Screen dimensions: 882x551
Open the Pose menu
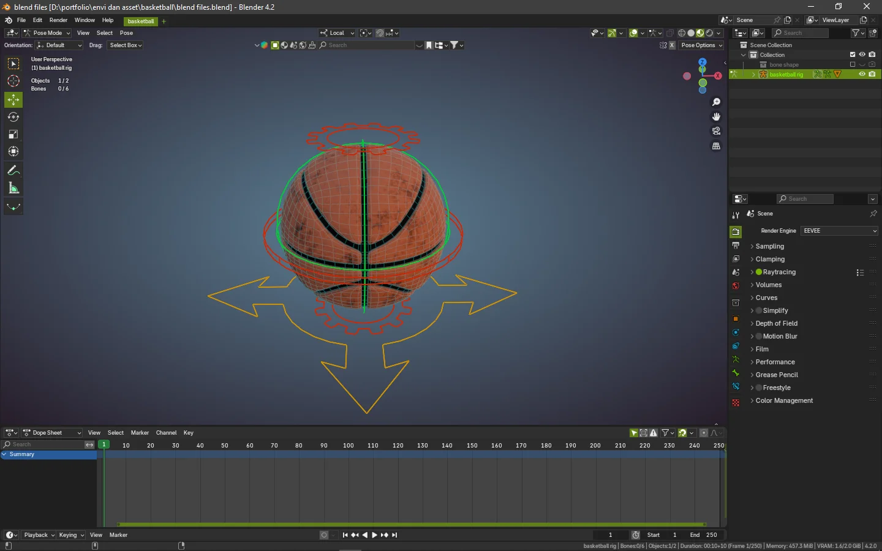point(126,33)
